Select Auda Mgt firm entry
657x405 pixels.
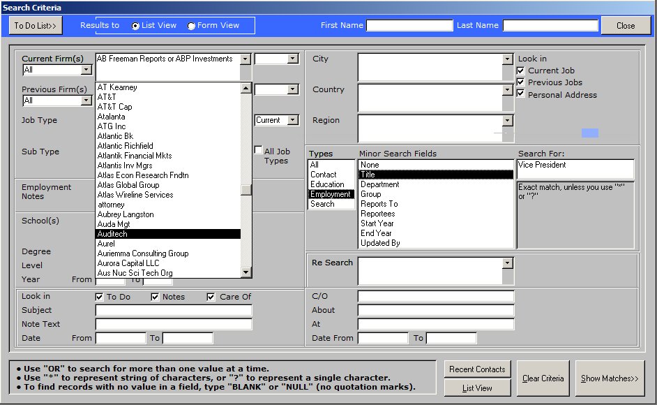[x=169, y=224]
